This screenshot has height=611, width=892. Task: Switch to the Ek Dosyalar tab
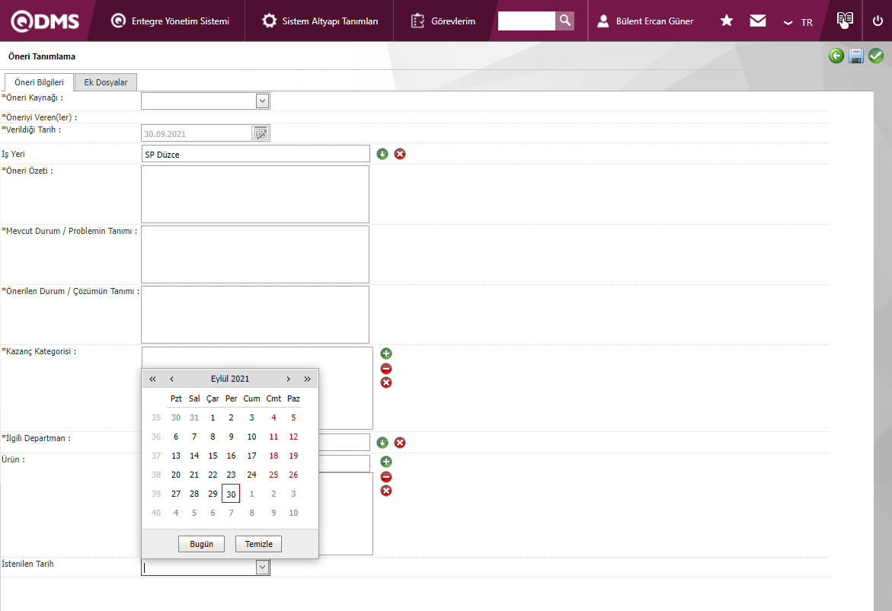(x=106, y=82)
